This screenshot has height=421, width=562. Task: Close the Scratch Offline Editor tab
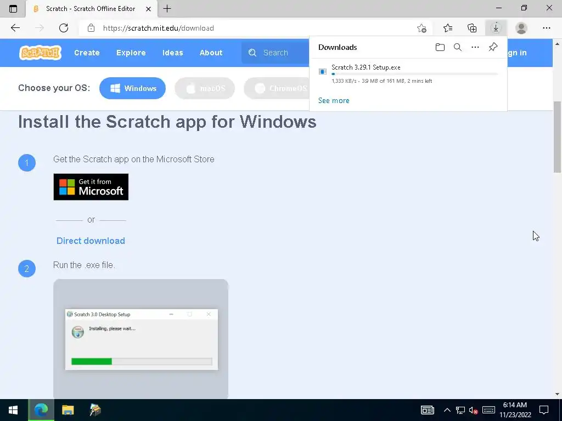(x=148, y=9)
